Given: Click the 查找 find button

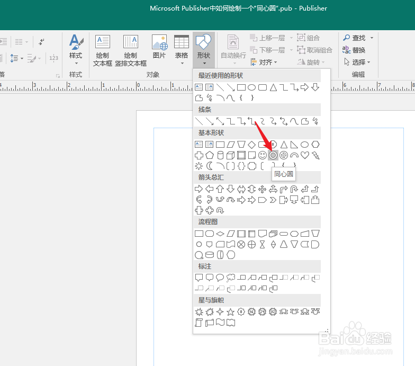Looking at the screenshot, I should pyautogui.click(x=355, y=38).
